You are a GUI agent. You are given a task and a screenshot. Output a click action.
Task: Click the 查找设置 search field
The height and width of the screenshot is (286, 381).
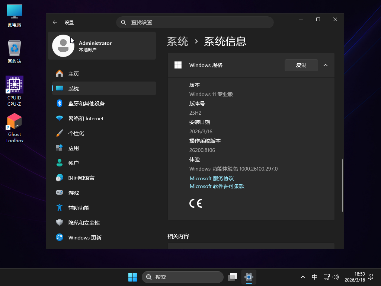point(195,22)
